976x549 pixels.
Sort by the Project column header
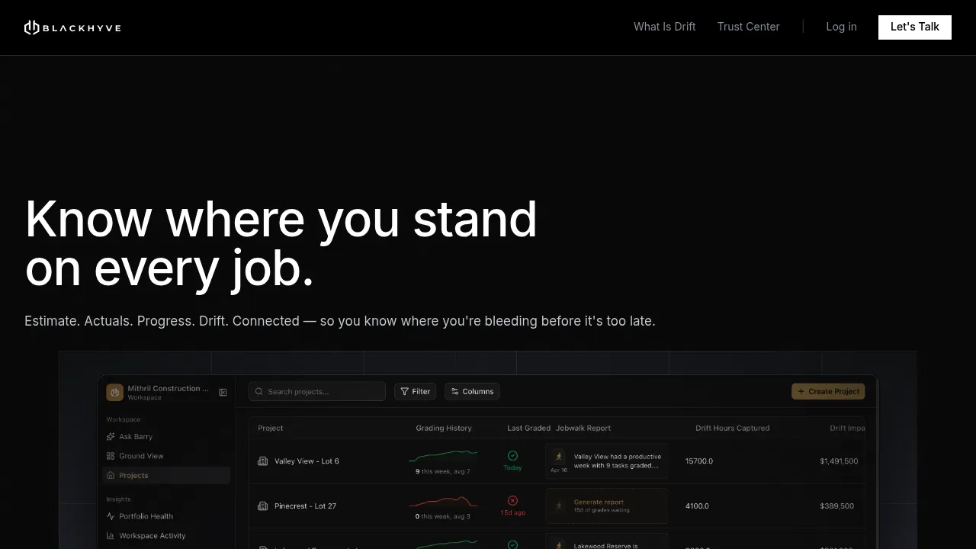[x=271, y=428]
